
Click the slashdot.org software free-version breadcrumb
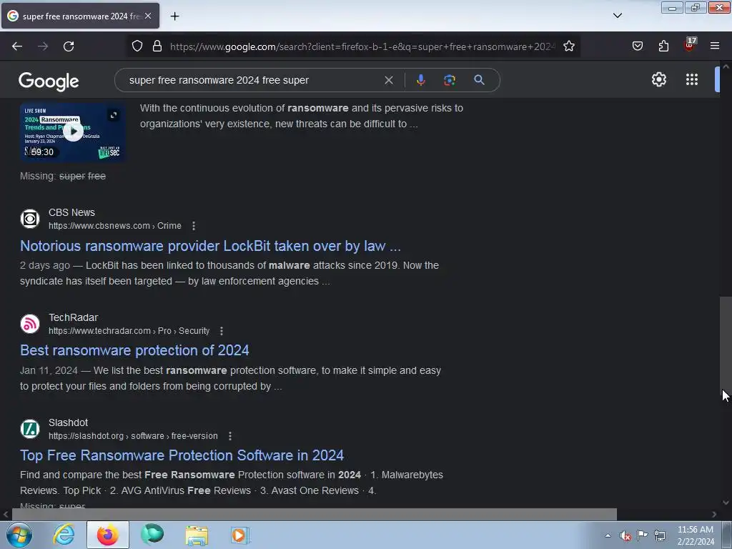[133, 436]
